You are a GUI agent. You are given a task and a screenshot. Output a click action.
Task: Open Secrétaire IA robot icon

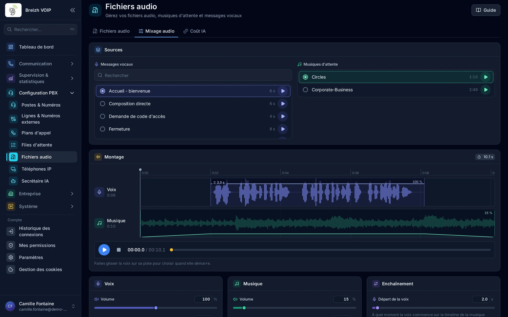[13, 181]
